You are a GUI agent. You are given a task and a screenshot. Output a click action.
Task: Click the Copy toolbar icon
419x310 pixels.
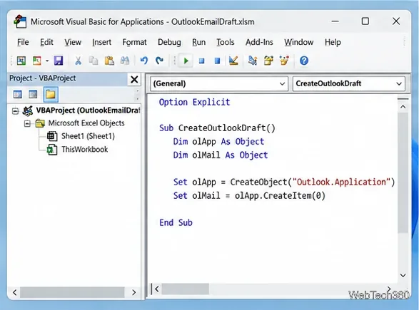point(94,61)
